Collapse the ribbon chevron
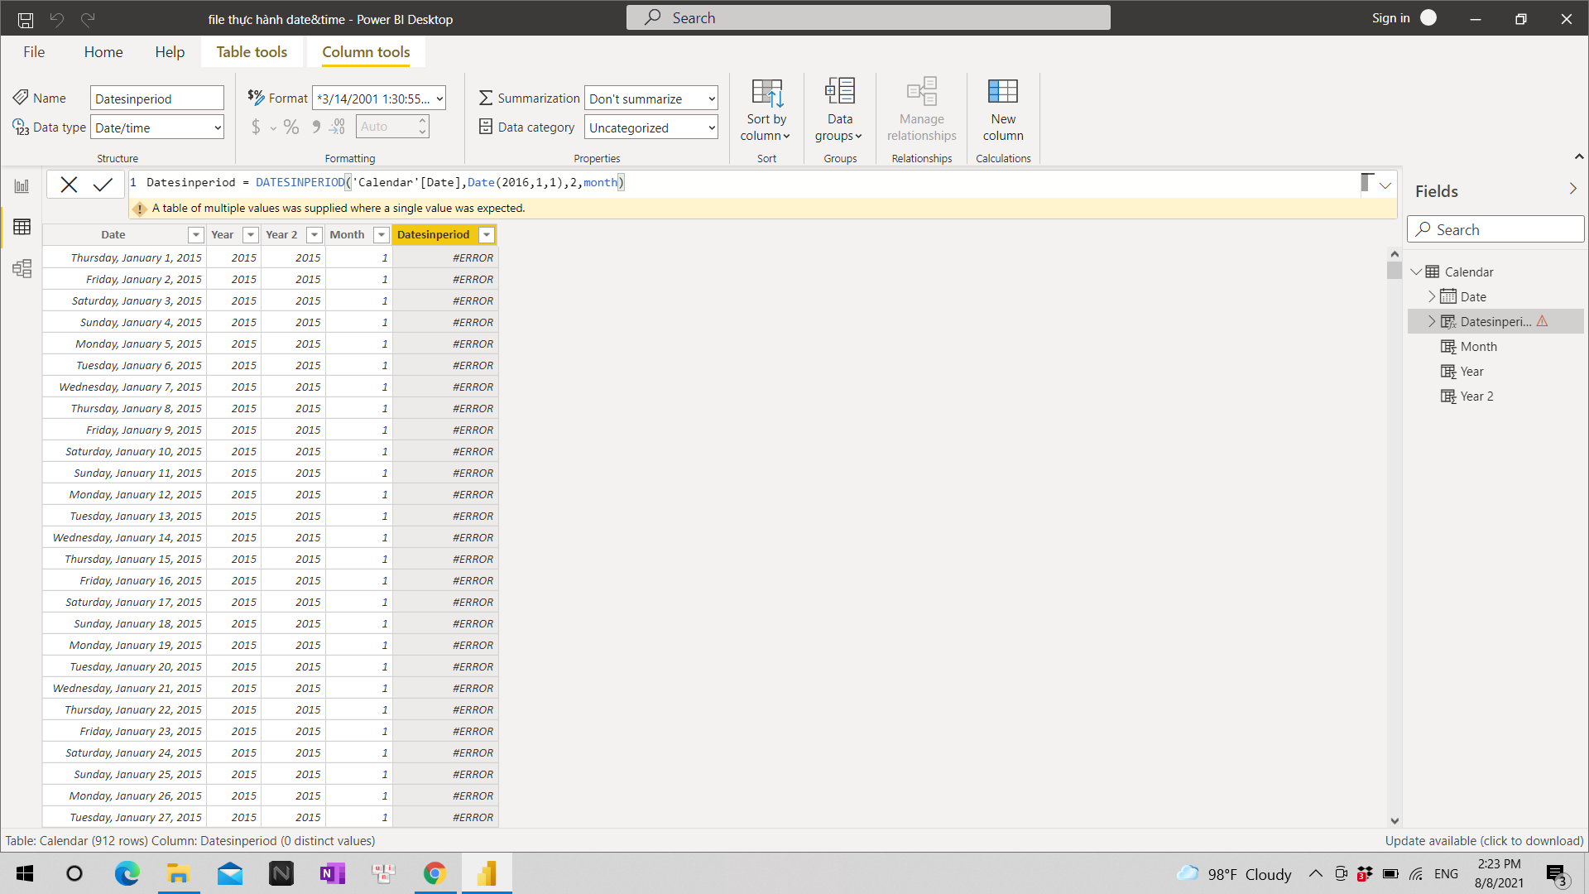This screenshot has width=1589, height=894. 1578,156
